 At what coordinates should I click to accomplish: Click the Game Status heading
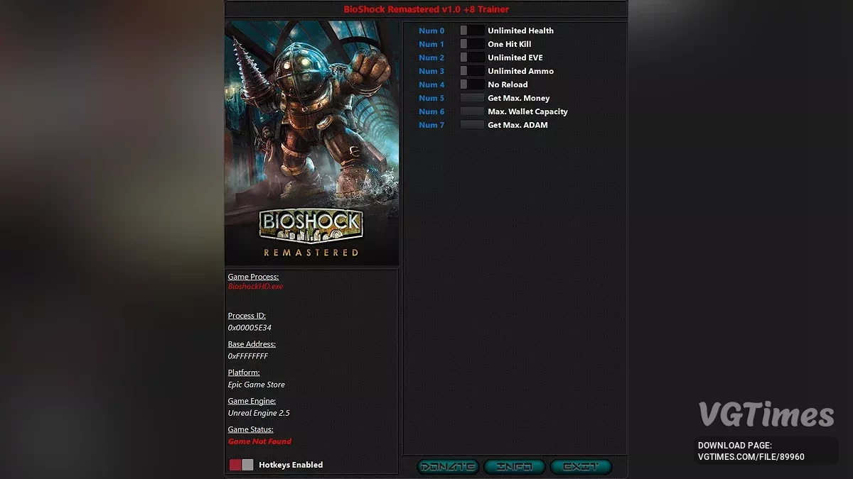[x=250, y=429]
